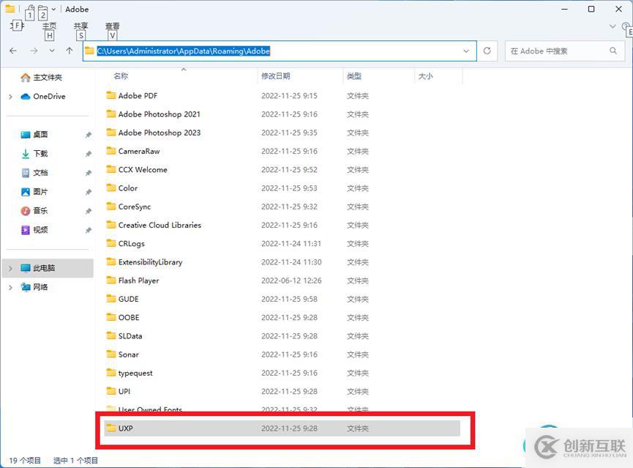Select the SLData folder
This screenshot has width=633, height=468.
click(x=130, y=336)
